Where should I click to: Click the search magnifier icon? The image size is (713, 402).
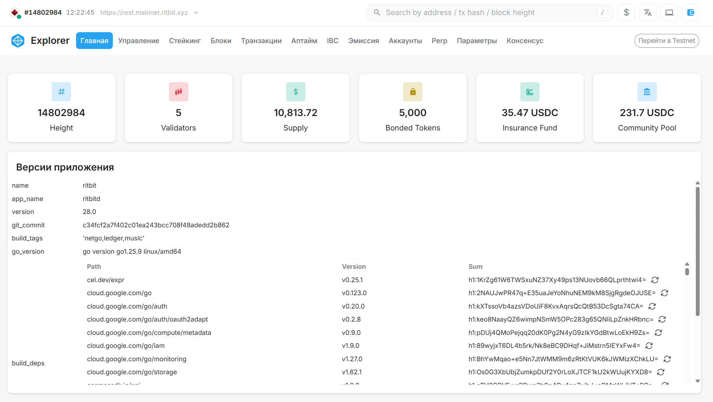(377, 13)
